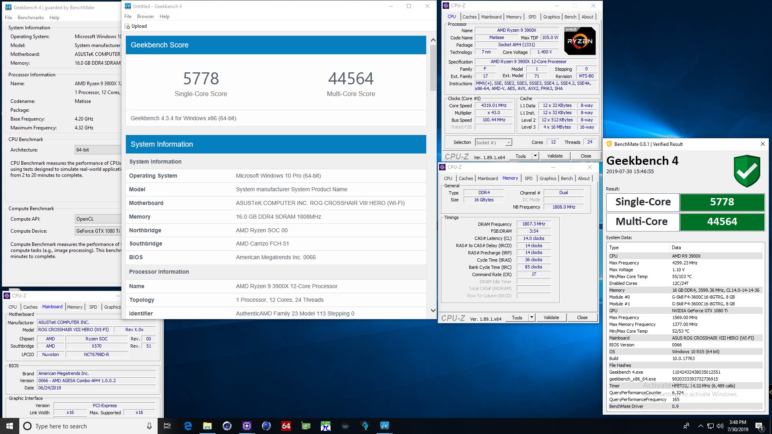Click the scroll-down arrow in the Geekbench results window

pos(433,310)
